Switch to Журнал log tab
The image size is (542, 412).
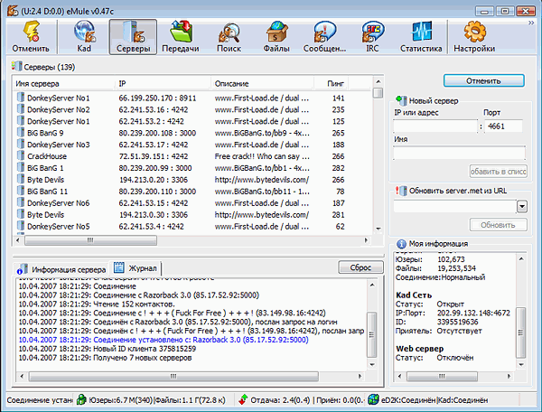pos(135,267)
